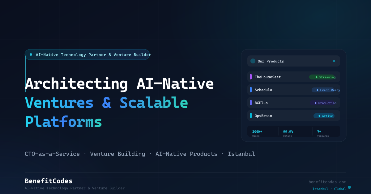
Task: Click the blue bar beside Schedulo
Action: coord(251,90)
